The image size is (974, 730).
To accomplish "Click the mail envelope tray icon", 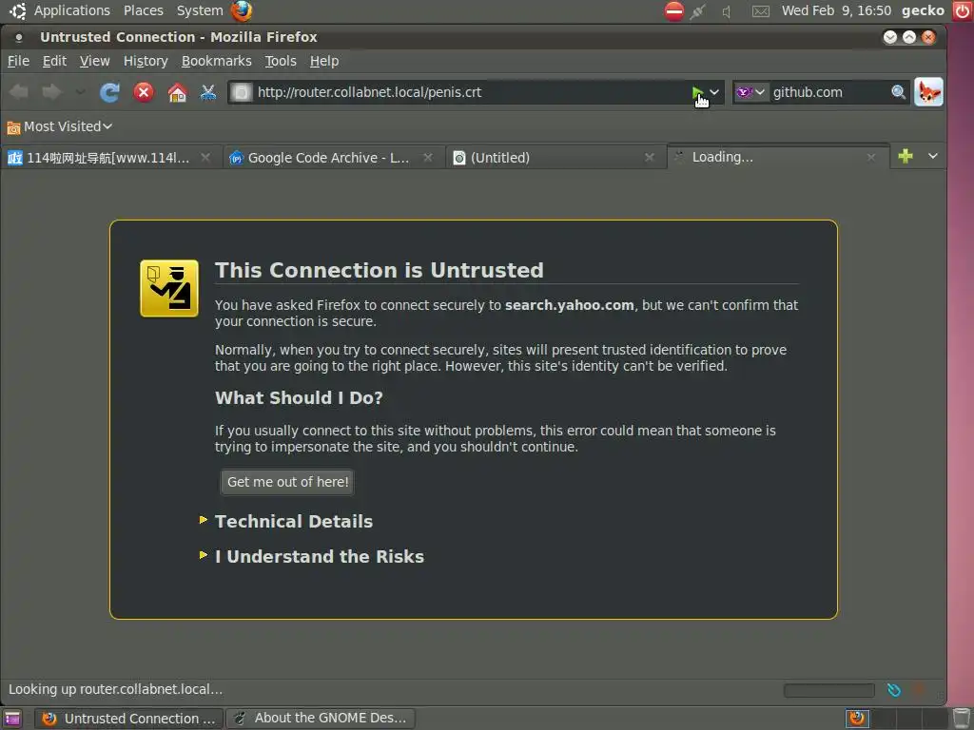I will [761, 11].
